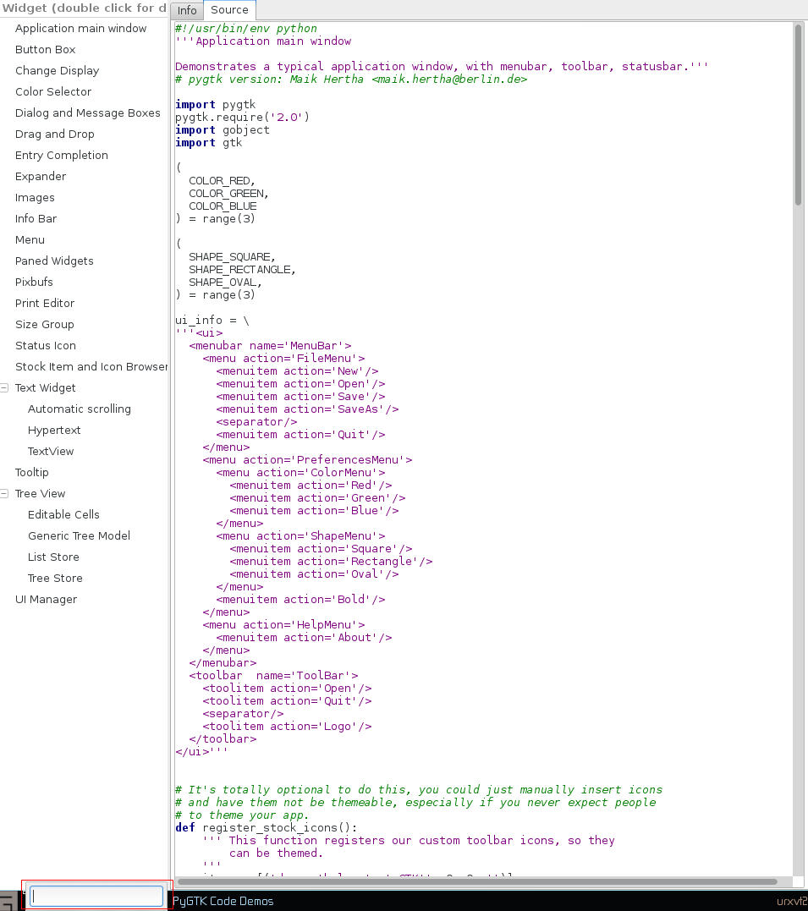808x911 pixels.
Task: Click the "pygtk.require('2.0')" line
Action: [242, 117]
